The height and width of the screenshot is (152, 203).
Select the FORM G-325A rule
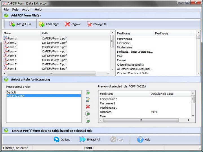(x=44, y=96)
